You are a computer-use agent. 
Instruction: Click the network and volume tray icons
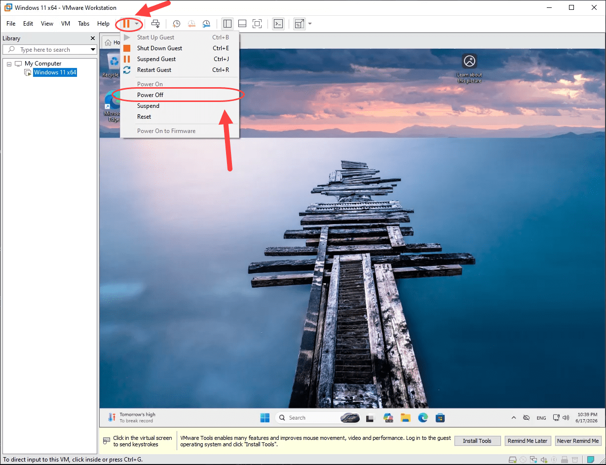[x=561, y=417]
